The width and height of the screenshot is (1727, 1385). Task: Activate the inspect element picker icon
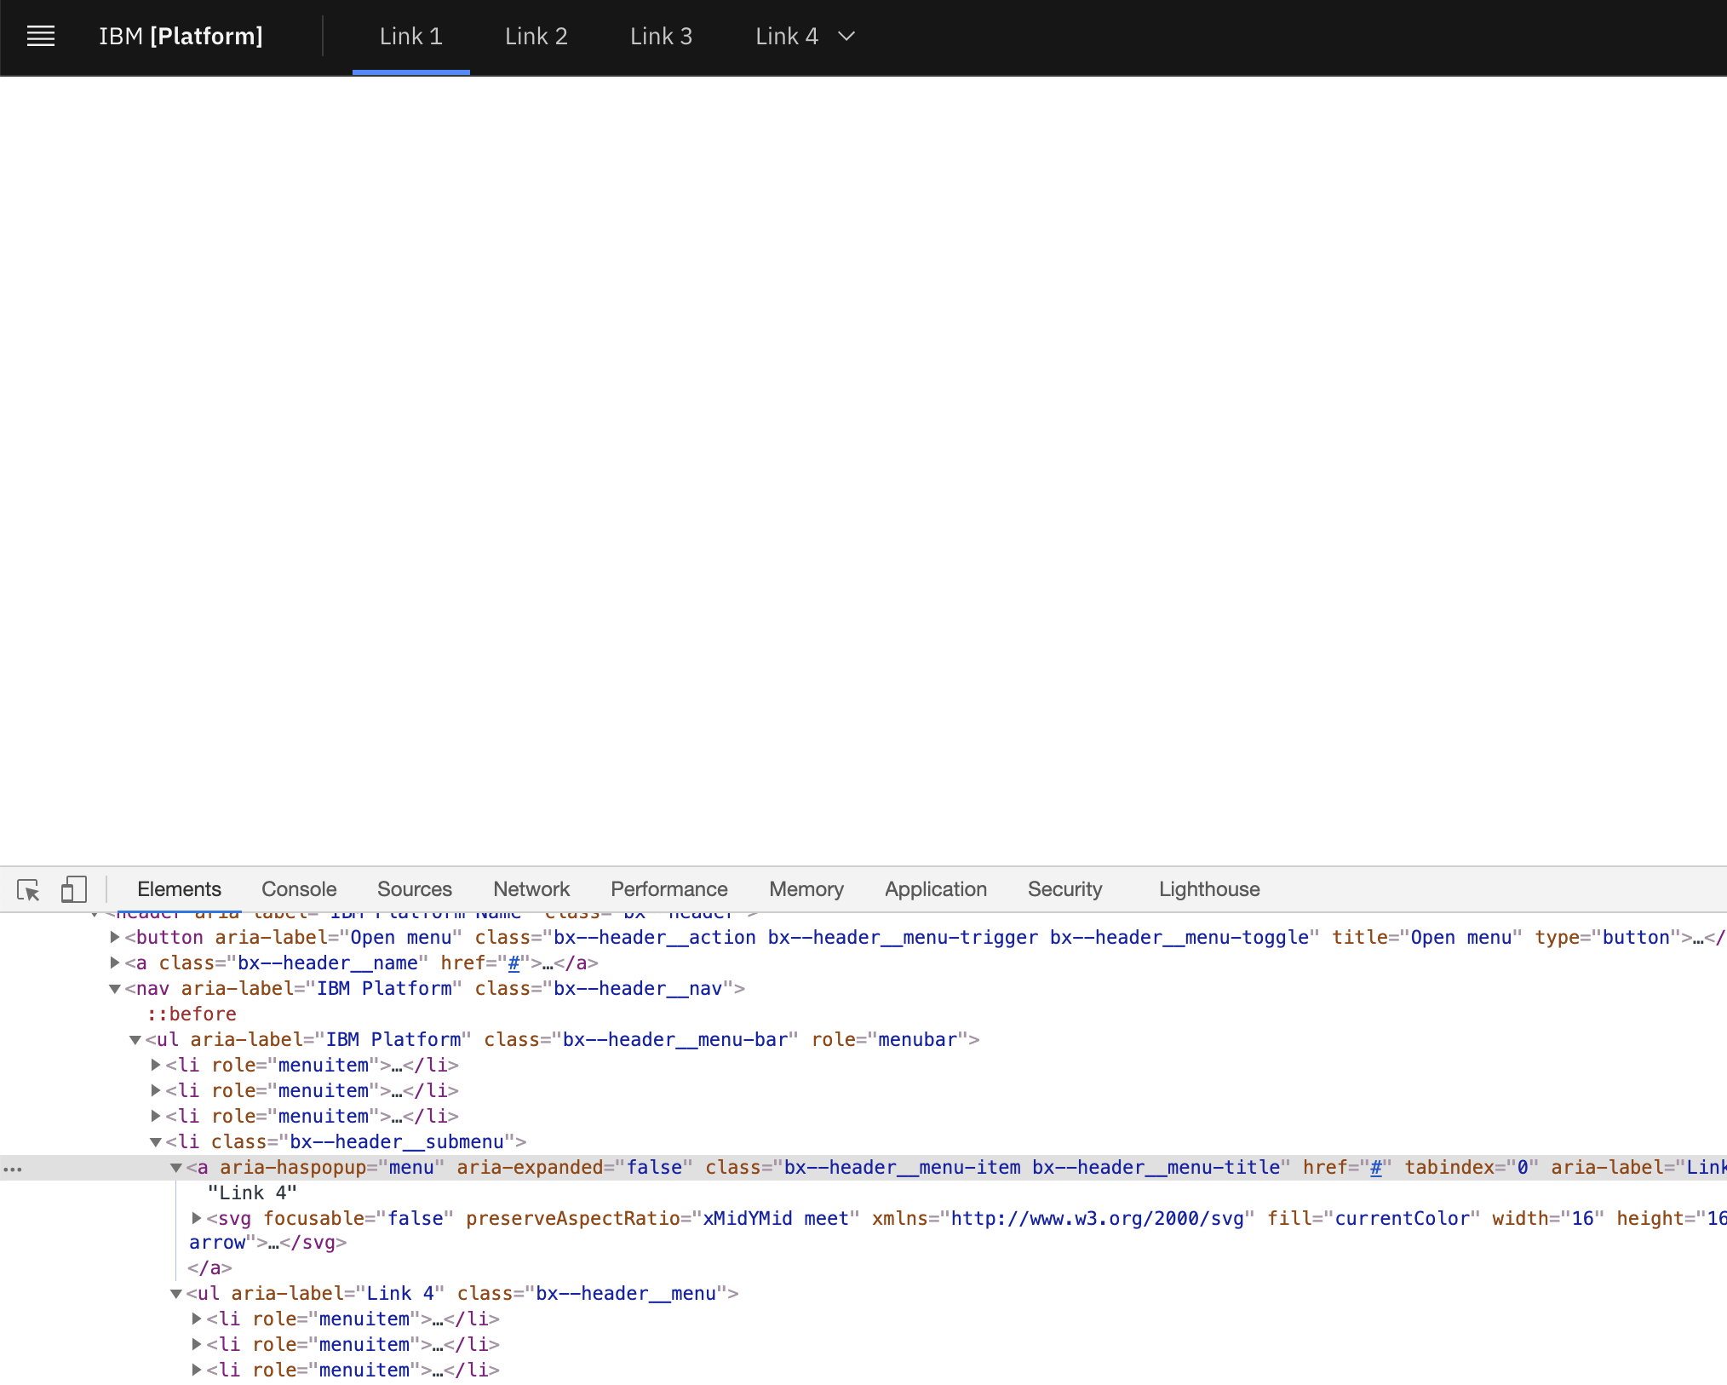pyautogui.click(x=28, y=890)
